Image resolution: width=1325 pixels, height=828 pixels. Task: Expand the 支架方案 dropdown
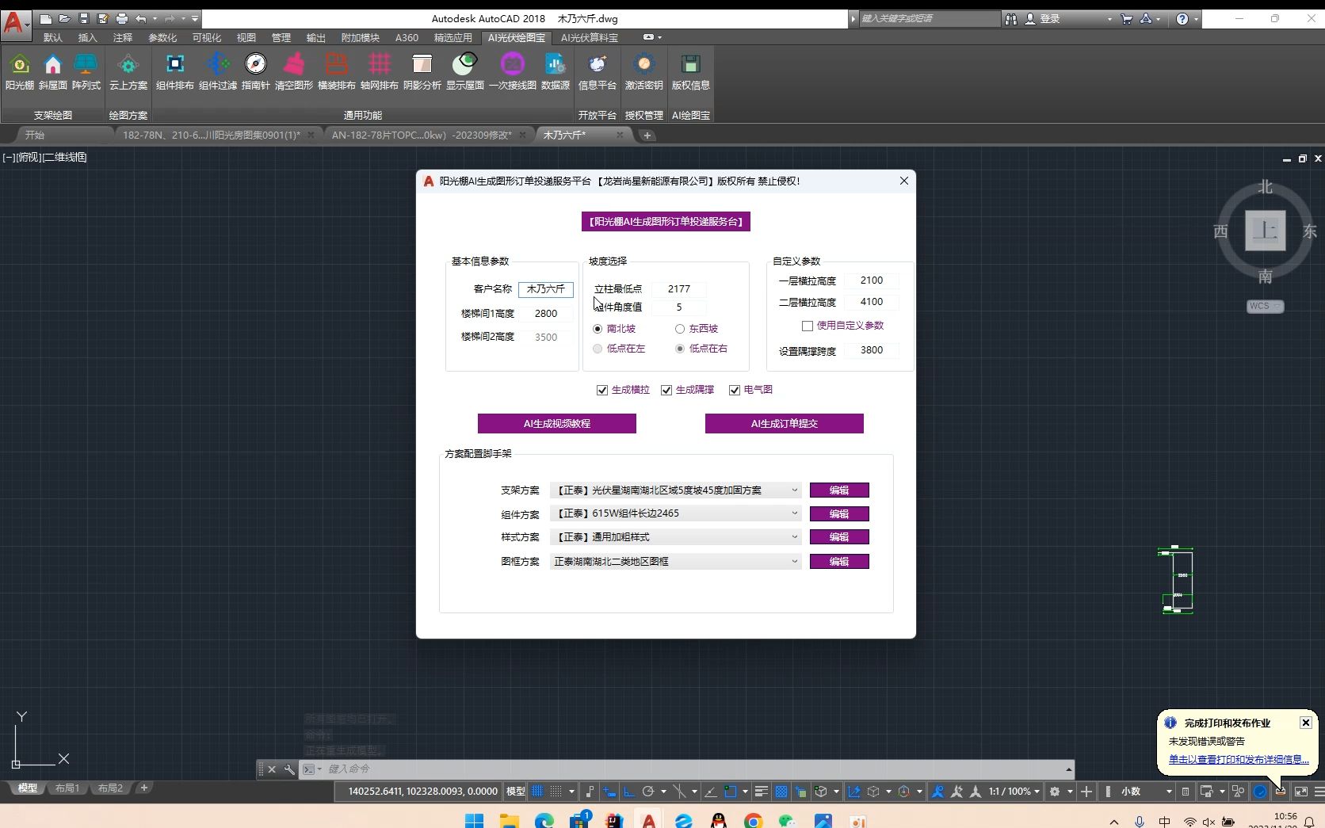676,490
